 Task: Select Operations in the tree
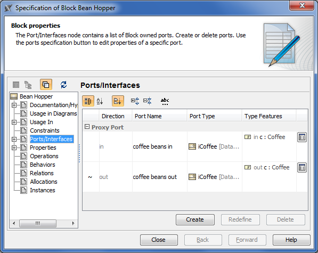[44, 156]
